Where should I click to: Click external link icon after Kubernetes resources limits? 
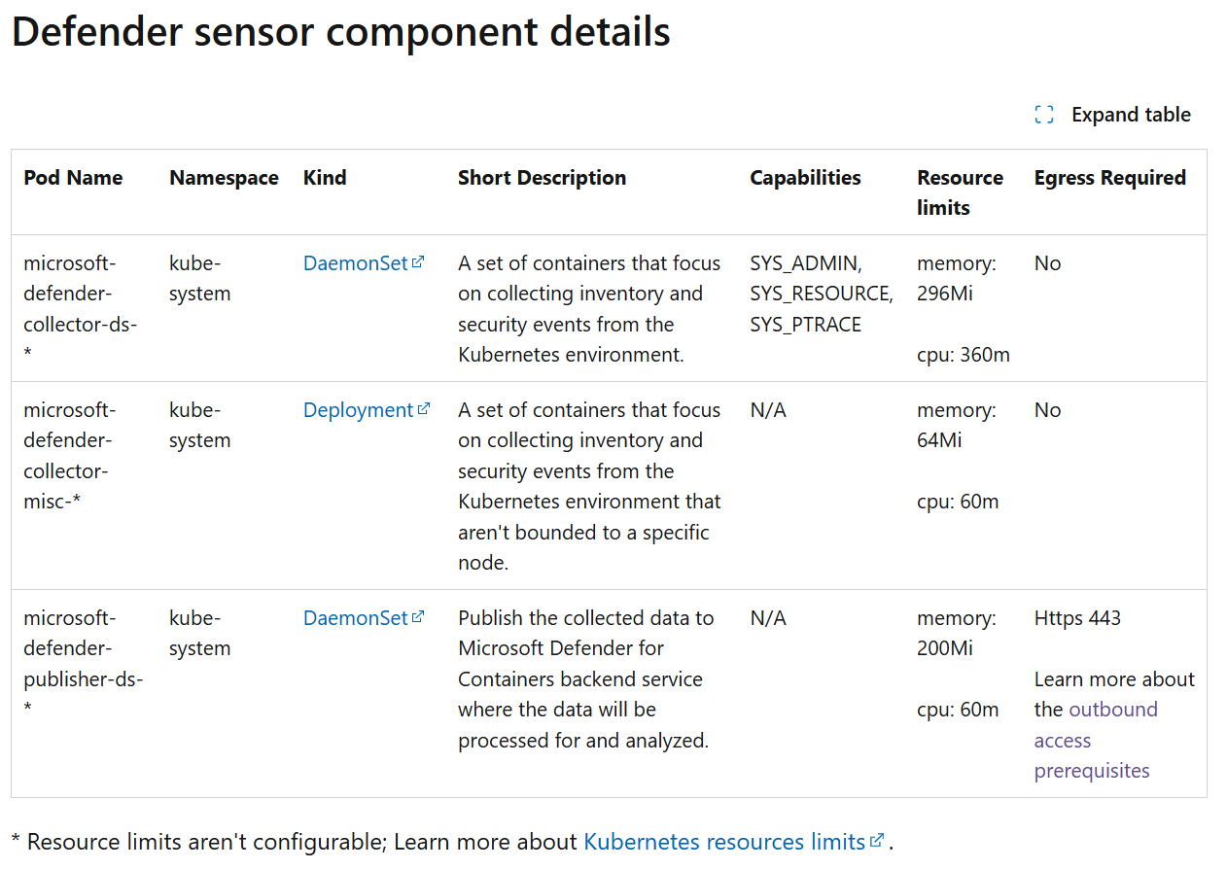878,838
